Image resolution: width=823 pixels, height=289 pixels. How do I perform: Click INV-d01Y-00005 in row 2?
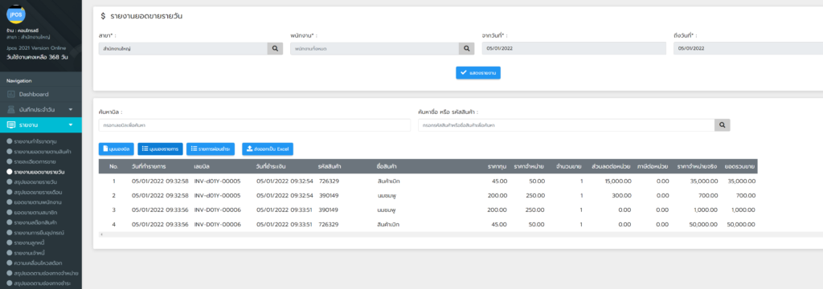[x=217, y=196]
